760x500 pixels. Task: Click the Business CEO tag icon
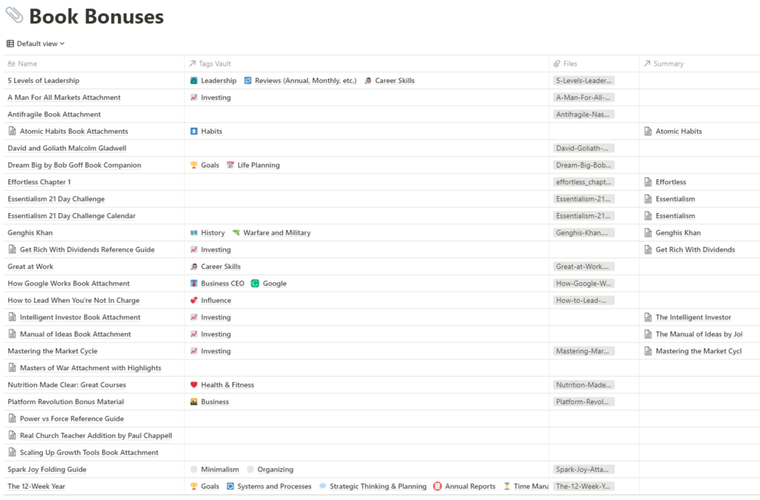pyautogui.click(x=194, y=284)
